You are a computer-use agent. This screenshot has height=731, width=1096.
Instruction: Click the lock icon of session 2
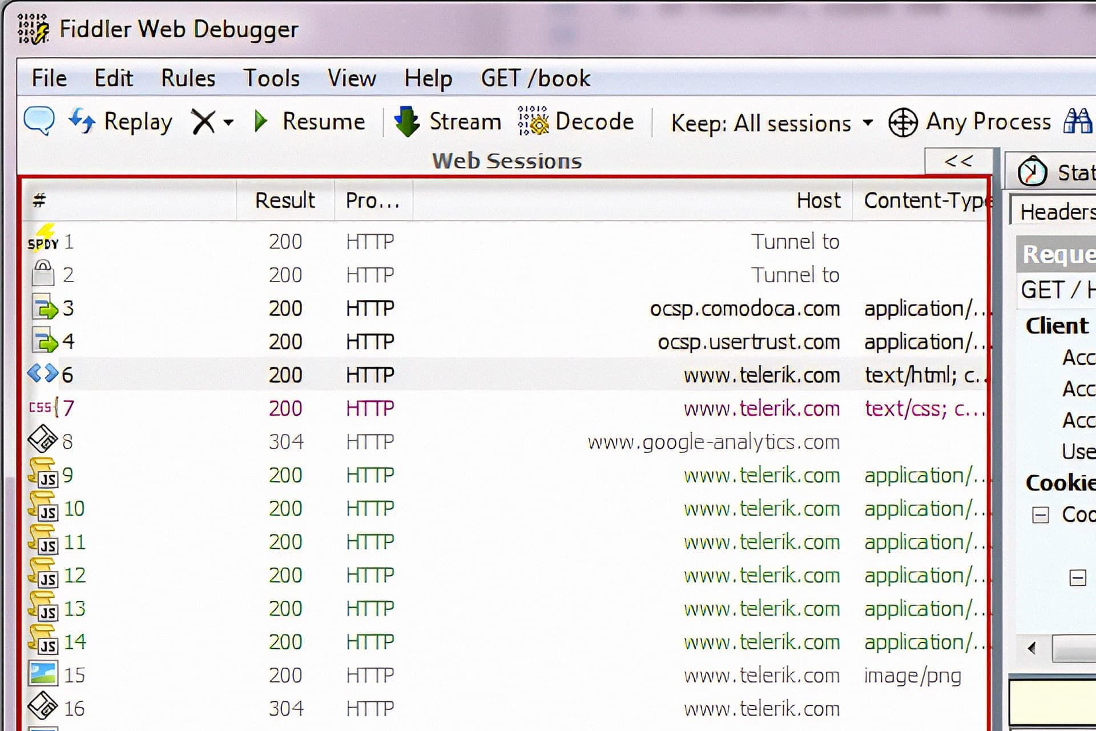(43, 273)
